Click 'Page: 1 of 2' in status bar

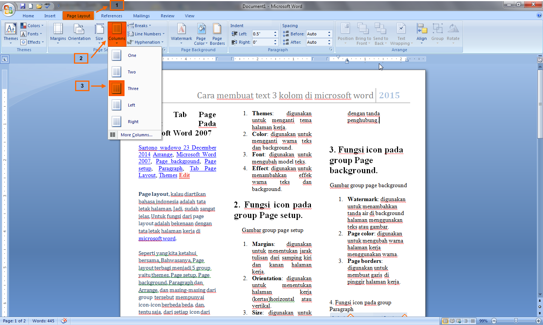point(14,321)
